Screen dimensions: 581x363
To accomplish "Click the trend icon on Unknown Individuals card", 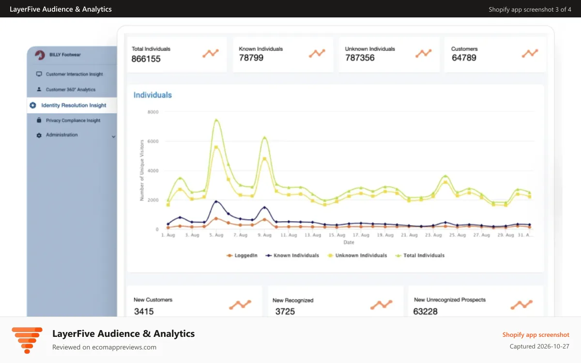I will click(x=424, y=53).
